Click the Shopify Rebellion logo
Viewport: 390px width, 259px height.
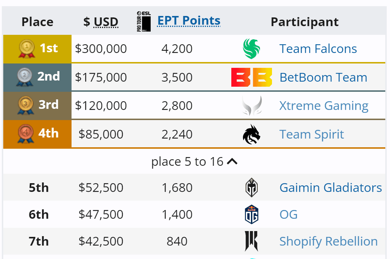click(x=252, y=241)
